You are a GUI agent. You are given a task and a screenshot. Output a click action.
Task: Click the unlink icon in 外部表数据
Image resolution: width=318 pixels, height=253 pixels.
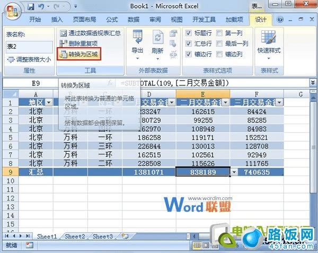[x=173, y=55]
